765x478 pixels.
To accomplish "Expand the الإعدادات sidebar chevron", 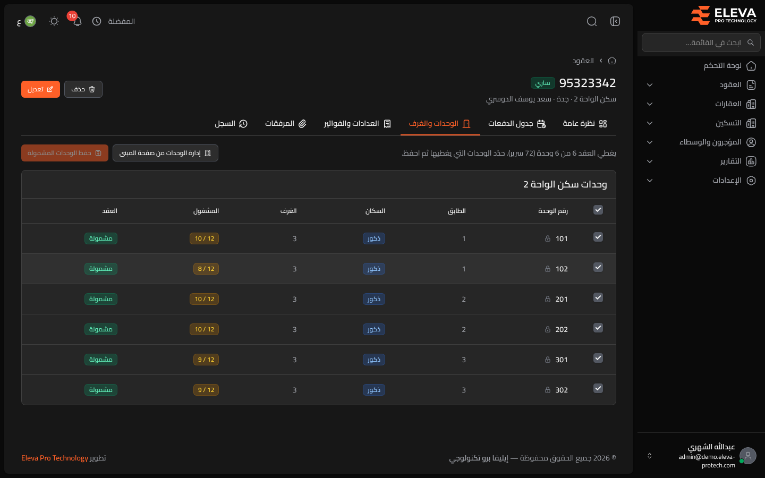I will point(650,181).
